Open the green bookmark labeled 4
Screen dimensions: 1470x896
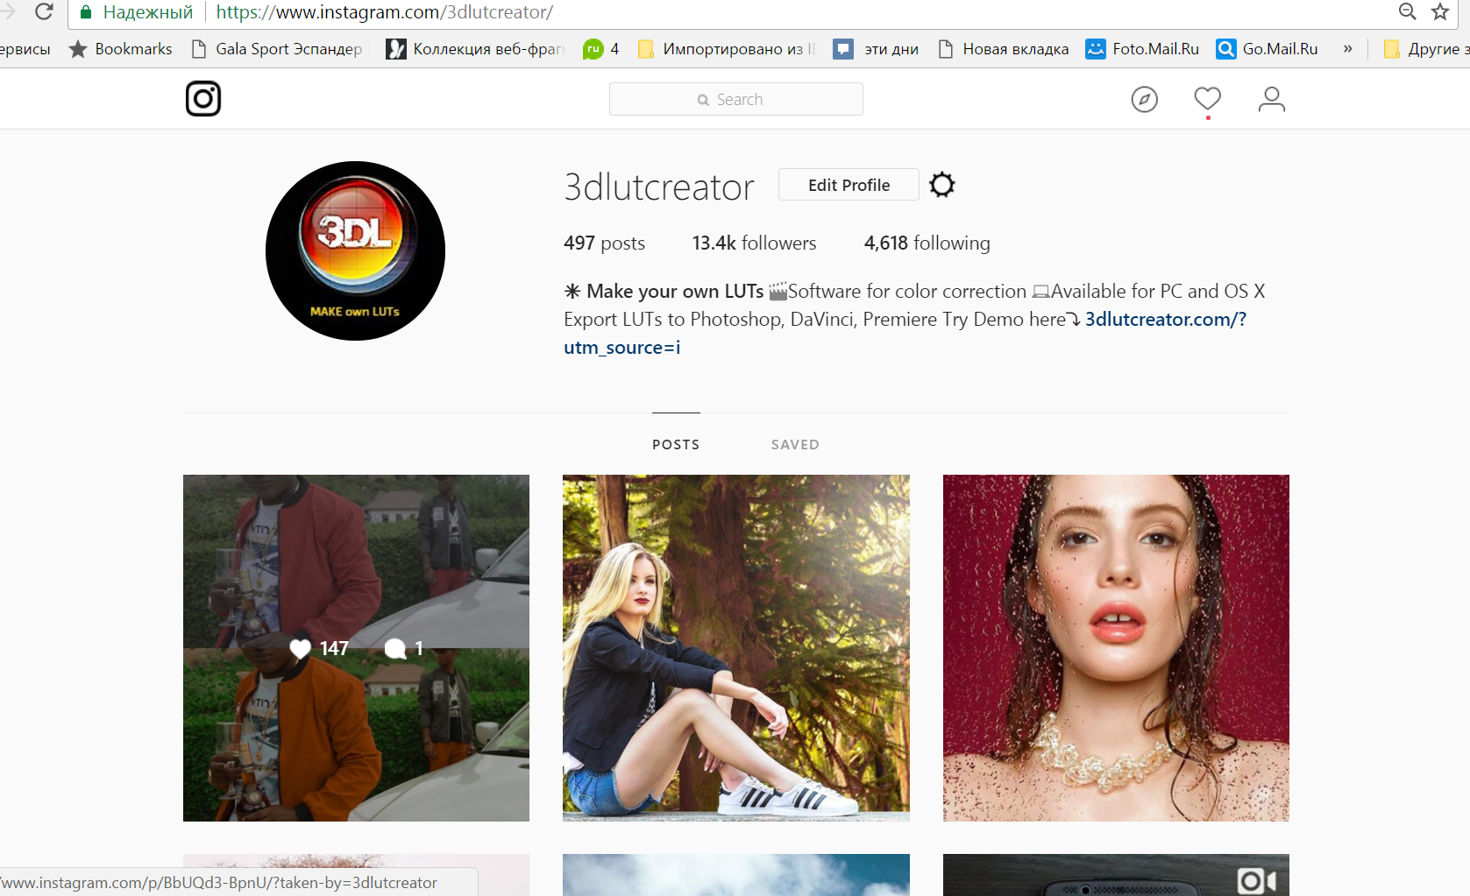(601, 49)
